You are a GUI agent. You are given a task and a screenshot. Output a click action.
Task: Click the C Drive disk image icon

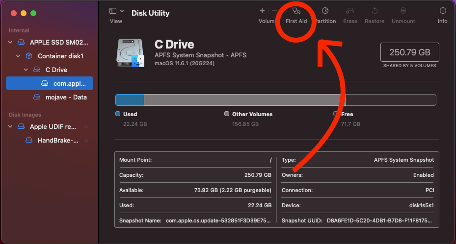pyautogui.click(x=130, y=53)
